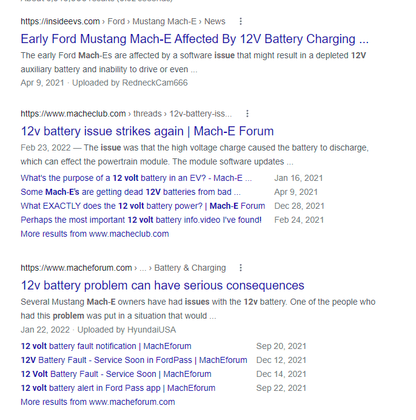Click the 'Sep 22, 2021' date
This screenshot has width=416, height=420.
[x=281, y=388]
